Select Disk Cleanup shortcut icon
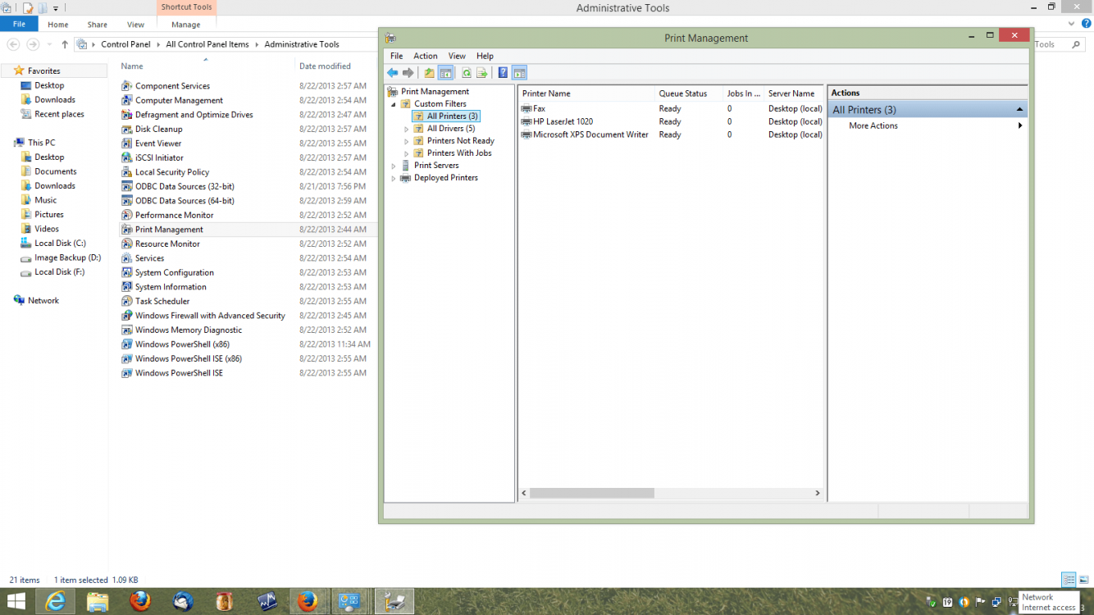This screenshot has height=615, width=1094. [127, 129]
